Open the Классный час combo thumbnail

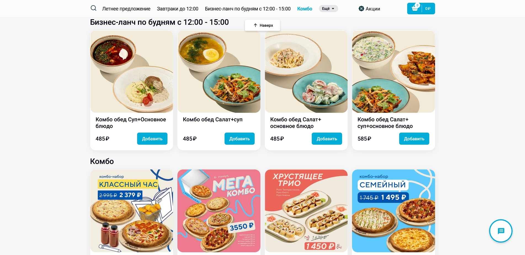click(x=132, y=211)
